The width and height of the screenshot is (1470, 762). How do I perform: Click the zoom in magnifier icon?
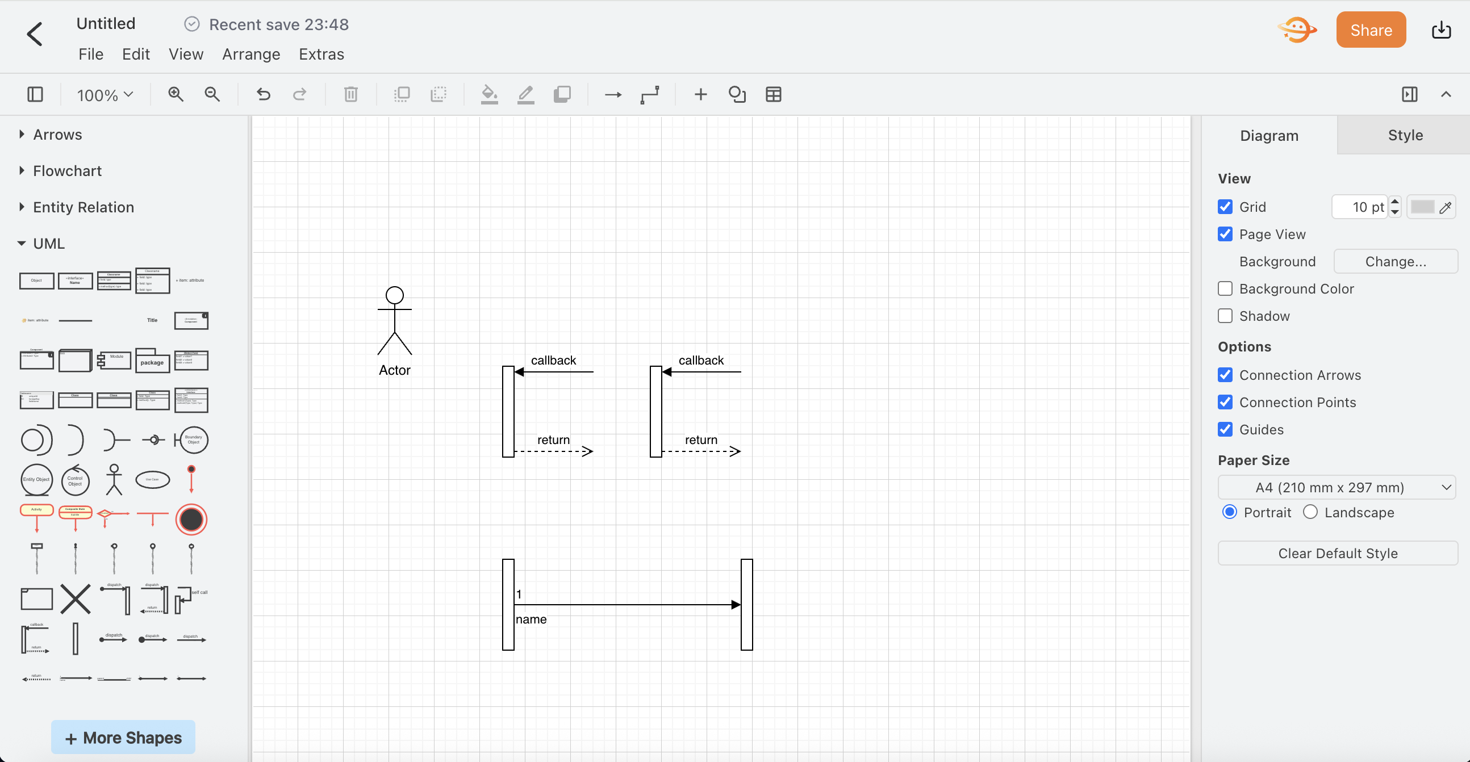point(175,94)
